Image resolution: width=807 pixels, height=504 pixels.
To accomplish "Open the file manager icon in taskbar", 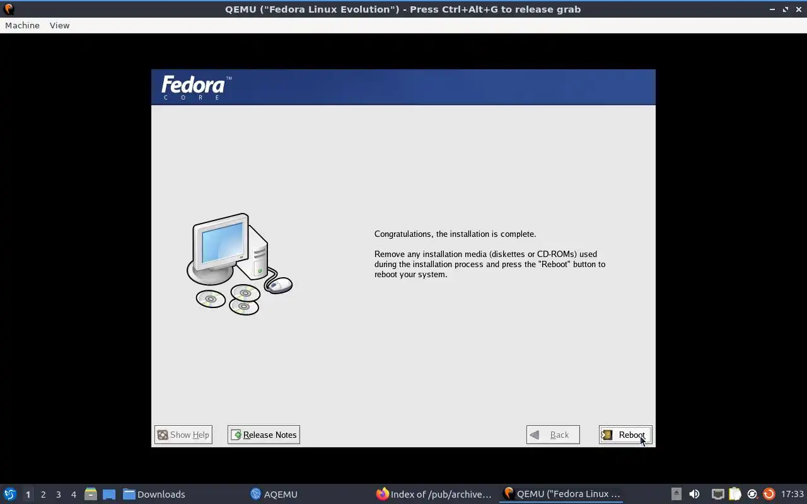I will click(x=91, y=494).
